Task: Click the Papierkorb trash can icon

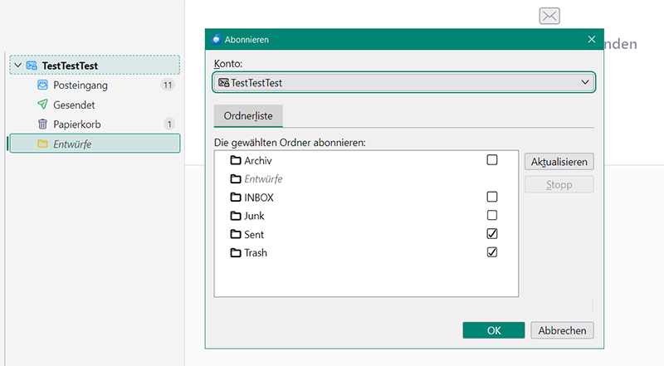Action: tap(43, 124)
